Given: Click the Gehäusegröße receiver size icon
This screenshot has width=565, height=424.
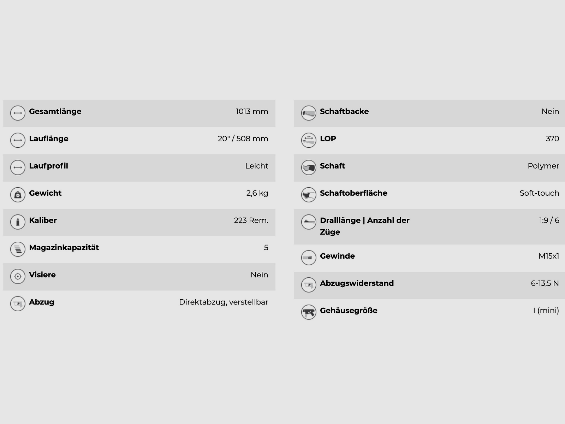Looking at the screenshot, I should 309,312.
